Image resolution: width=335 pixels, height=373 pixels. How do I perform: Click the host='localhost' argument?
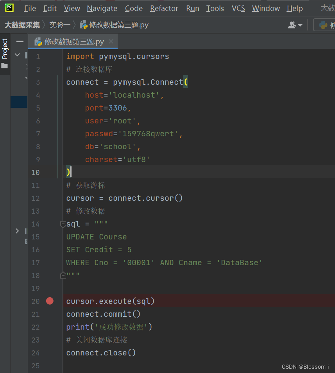tap(124, 95)
